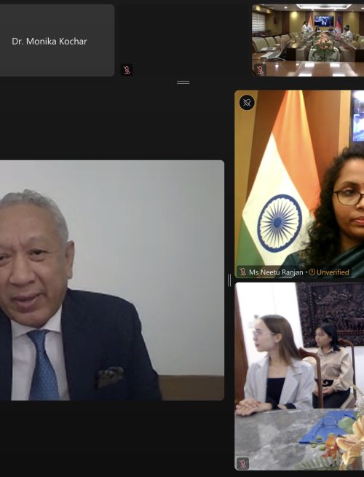Click the orange Unverified status text
This screenshot has height=477, width=364.
(333, 272)
